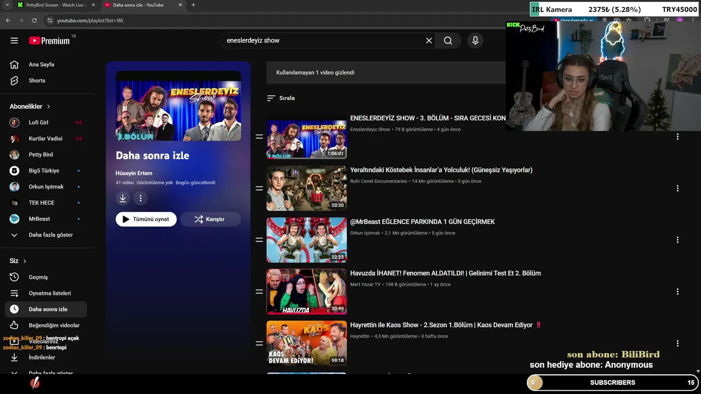This screenshot has height=394, width=701.
Task: Play Yeraltındaki Köstebek İnsanlar video thumbnail
Action: [x=307, y=188]
